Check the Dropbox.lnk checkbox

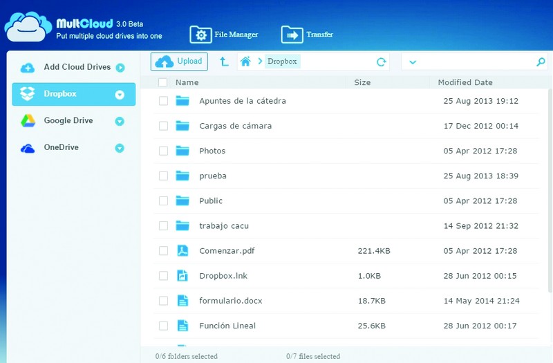[163, 276]
